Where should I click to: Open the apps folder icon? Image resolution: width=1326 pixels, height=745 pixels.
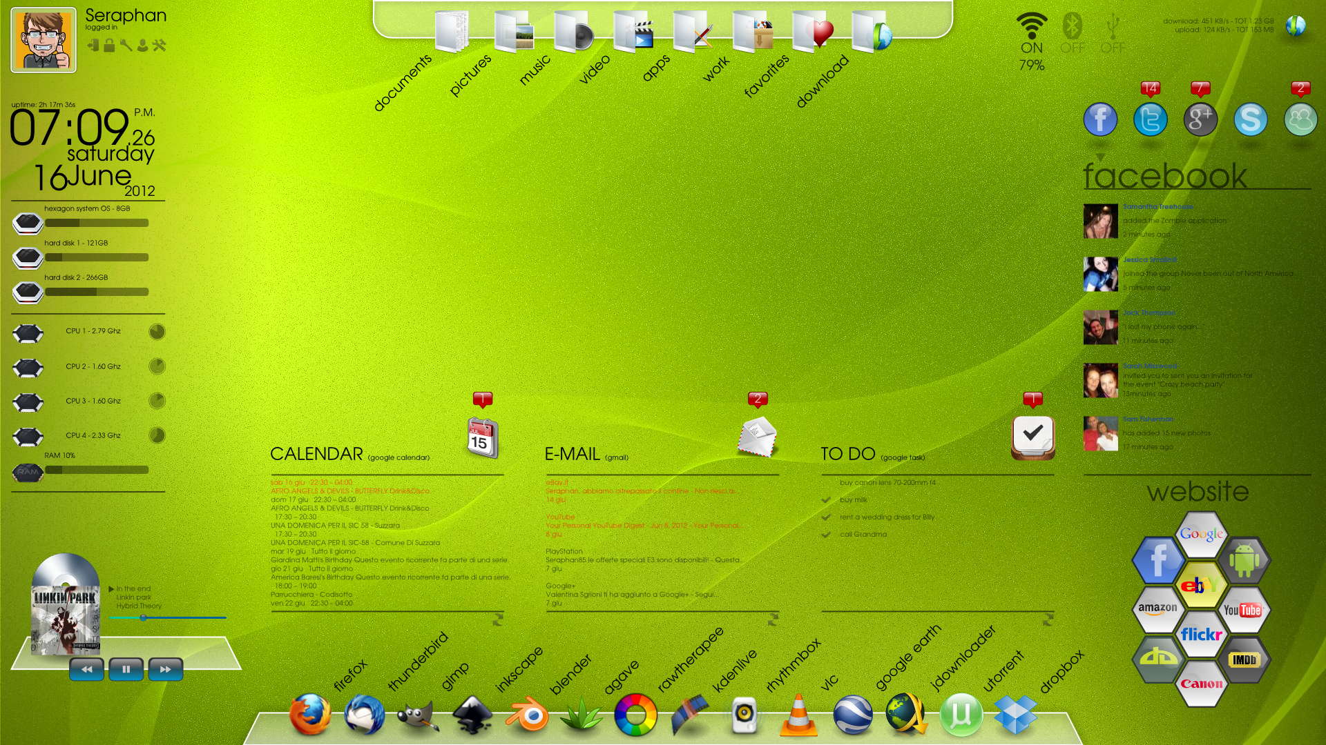pos(693,32)
